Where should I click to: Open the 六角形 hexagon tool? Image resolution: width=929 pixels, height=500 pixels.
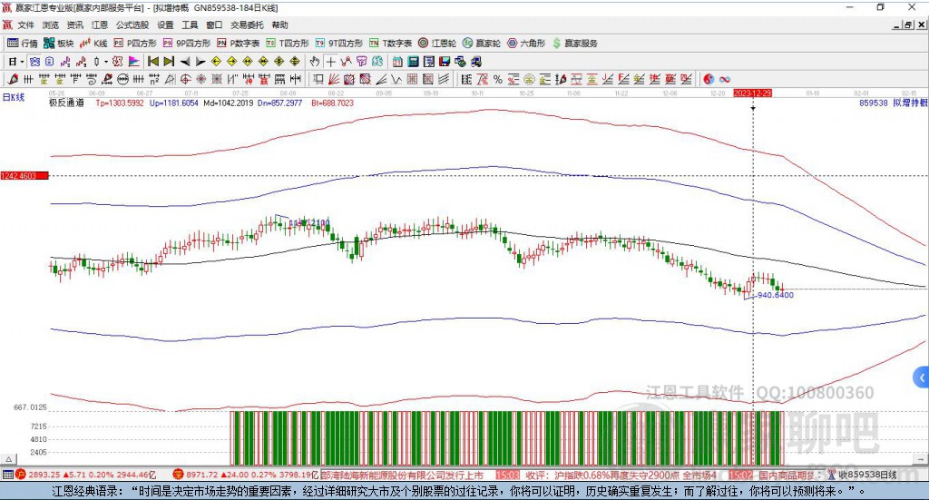[x=525, y=43]
